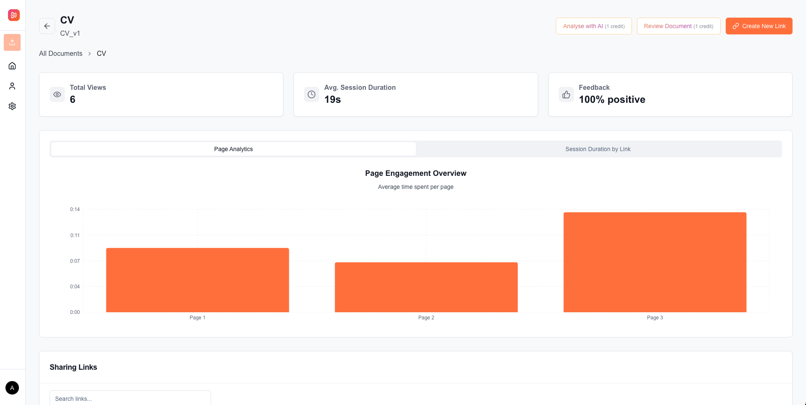Switch to Session Duration by Link tab
806x405 pixels.
point(597,149)
